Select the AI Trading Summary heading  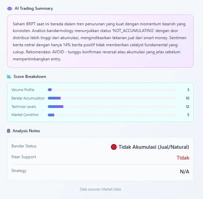34,8
